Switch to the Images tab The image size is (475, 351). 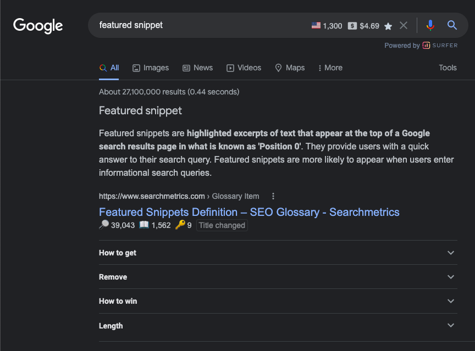pyautogui.click(x=150, y=68)
